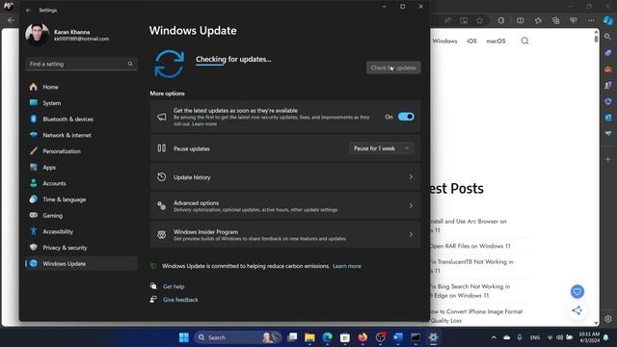The width and height of the screenshot is (617, 347).
Task: Open Privacy & security settings
Action: coord(81,248)
